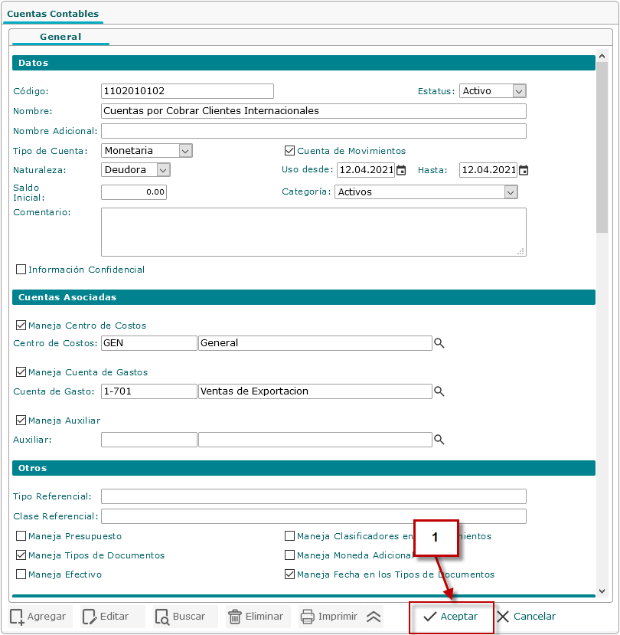
Task: Click the Editar button
Action: (112, 617)
